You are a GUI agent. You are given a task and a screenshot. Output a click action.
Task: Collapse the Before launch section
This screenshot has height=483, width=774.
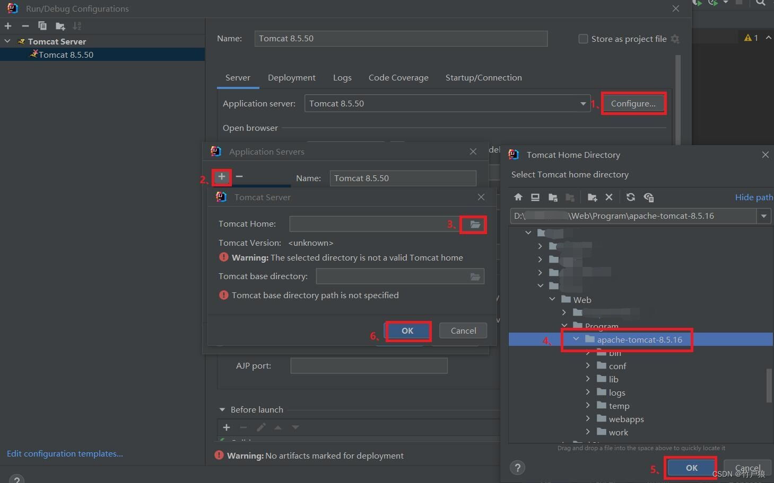point(222,410)
